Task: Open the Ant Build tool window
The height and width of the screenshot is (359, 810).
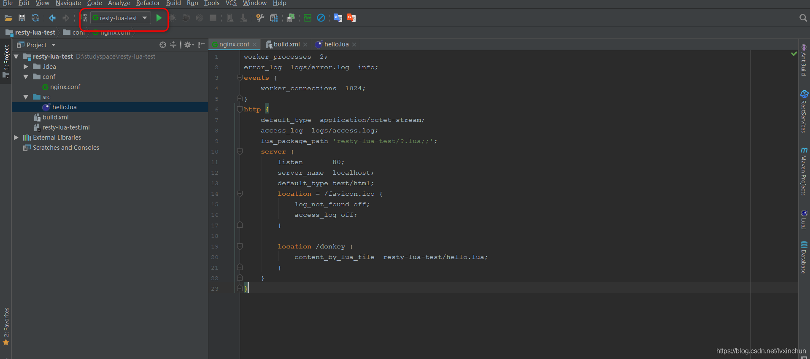Action: pyautogui.click(x=804, y=60)
